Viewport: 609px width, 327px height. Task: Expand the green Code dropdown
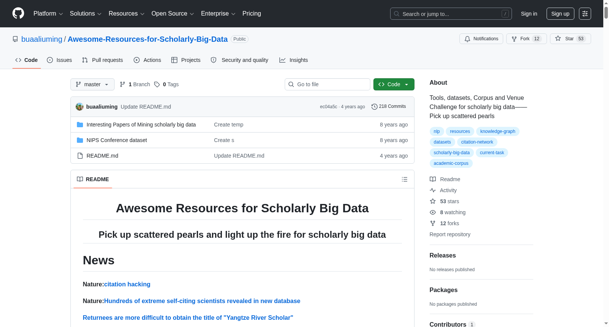(394, 84)
